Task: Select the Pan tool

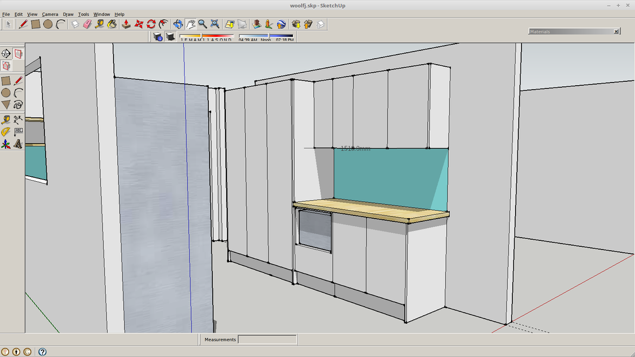Action: (x=189, y=24)
